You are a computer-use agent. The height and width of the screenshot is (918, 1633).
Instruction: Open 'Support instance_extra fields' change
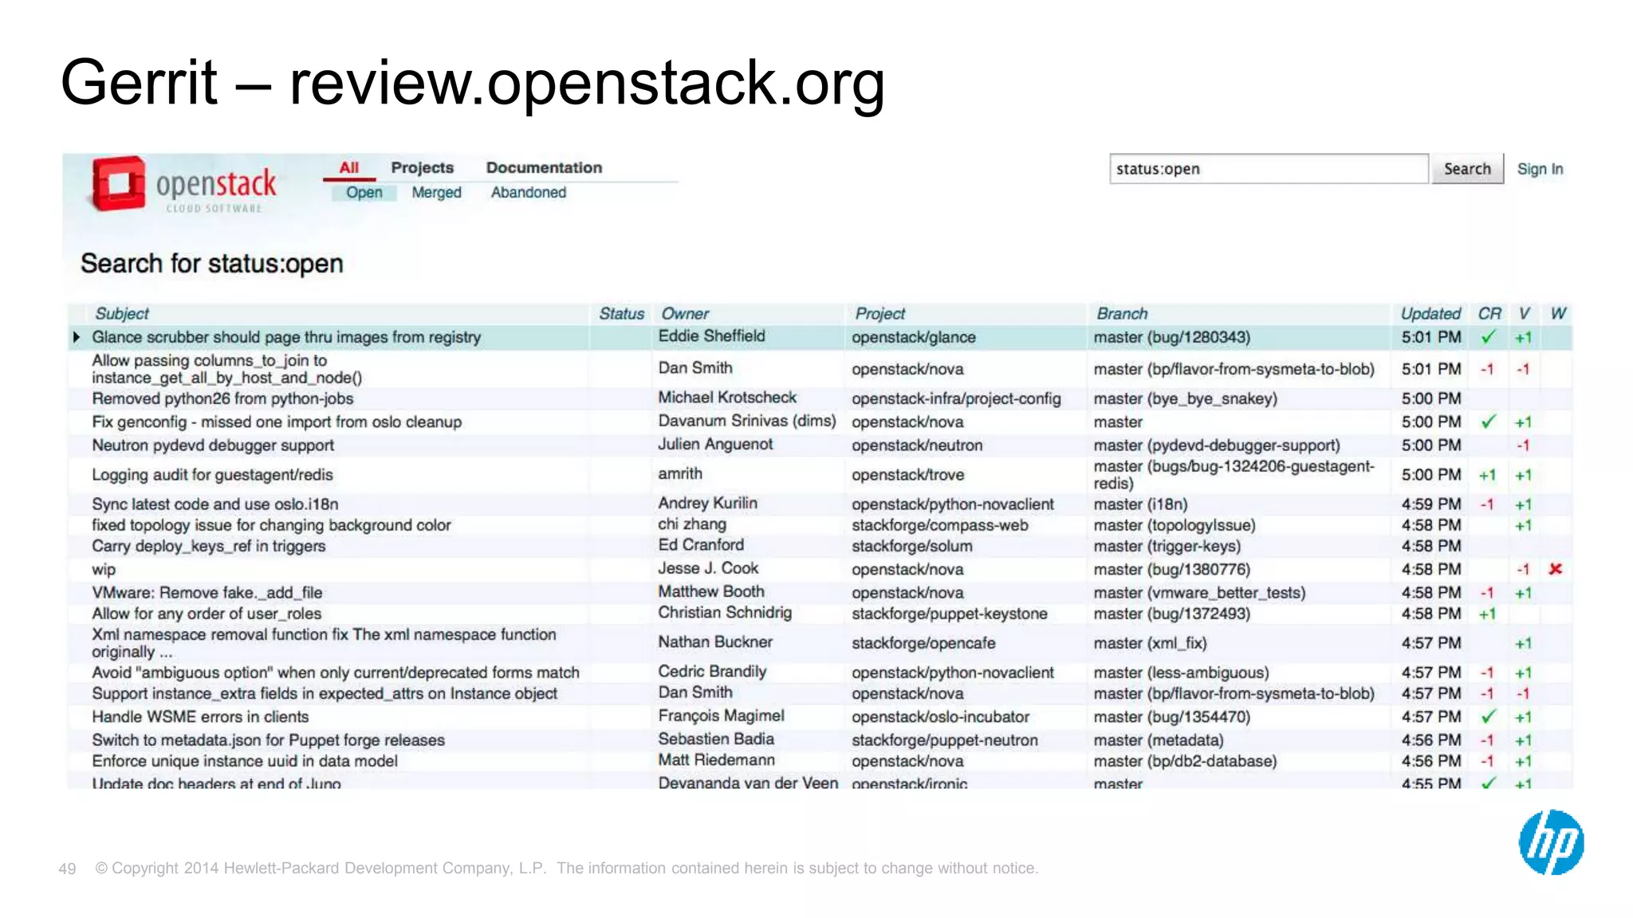pos(325,693)
